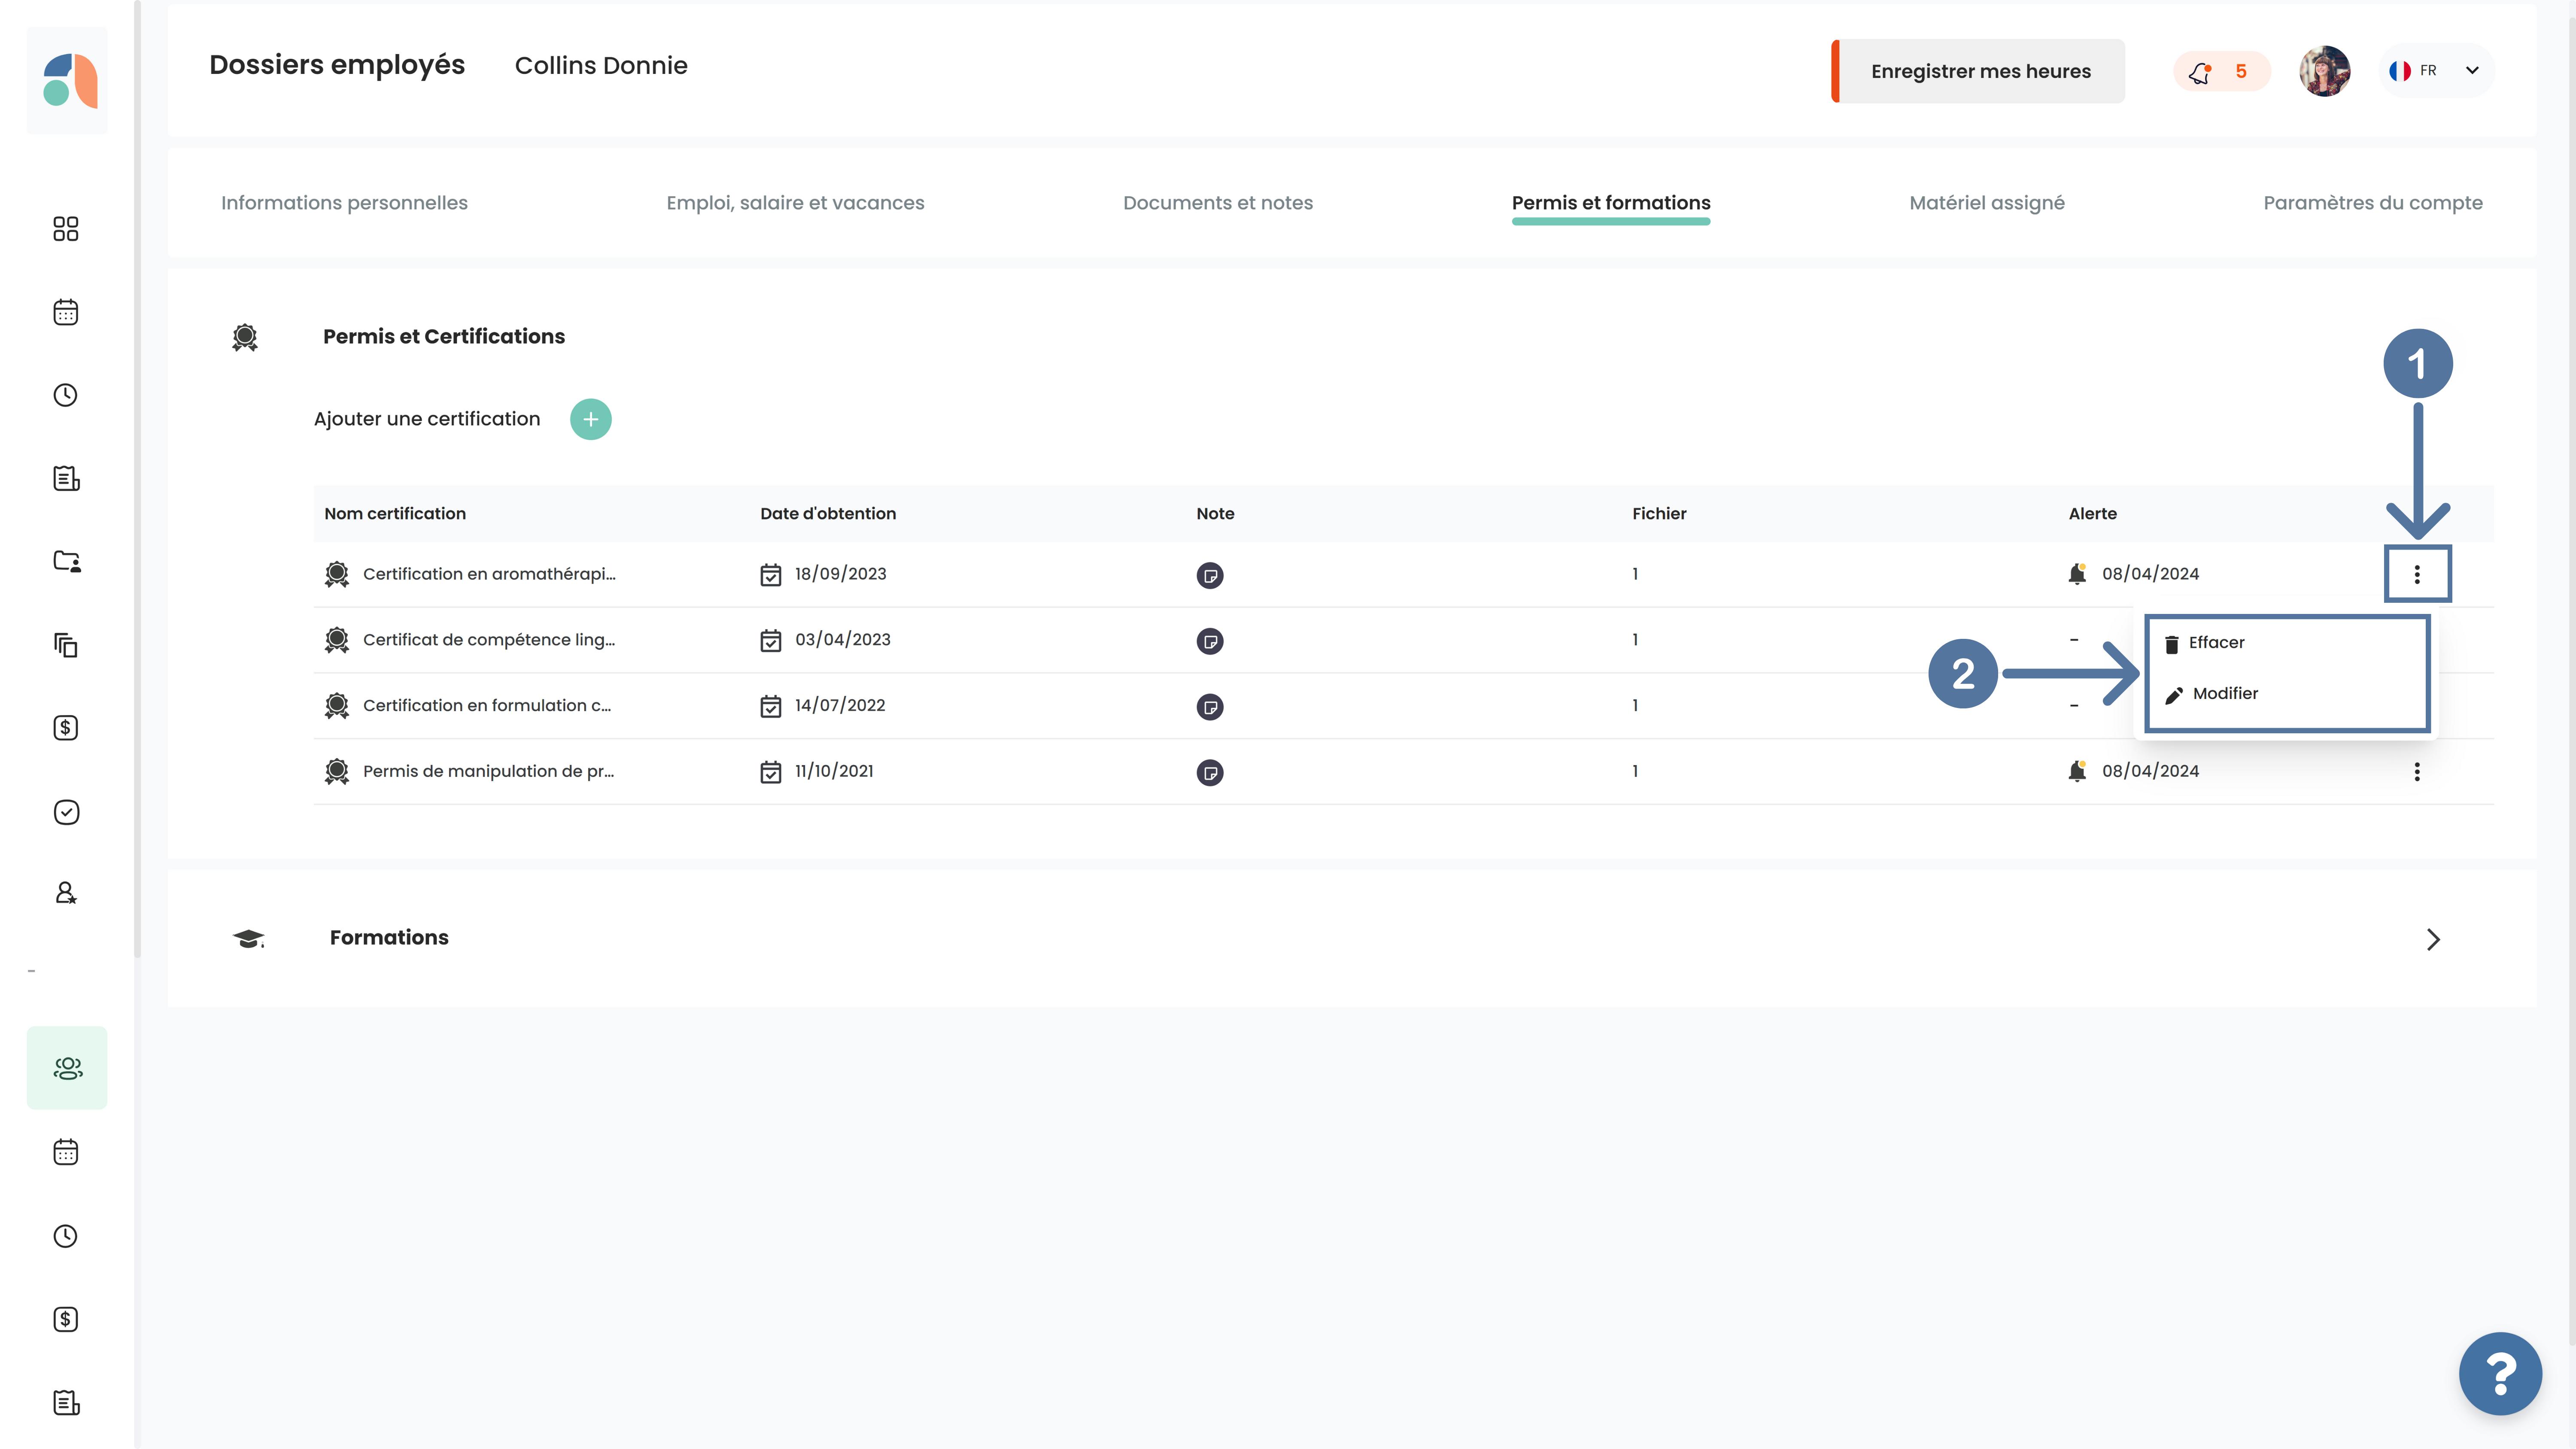Click alert bell in aromathérapie row

click(x=2077, y=574)
